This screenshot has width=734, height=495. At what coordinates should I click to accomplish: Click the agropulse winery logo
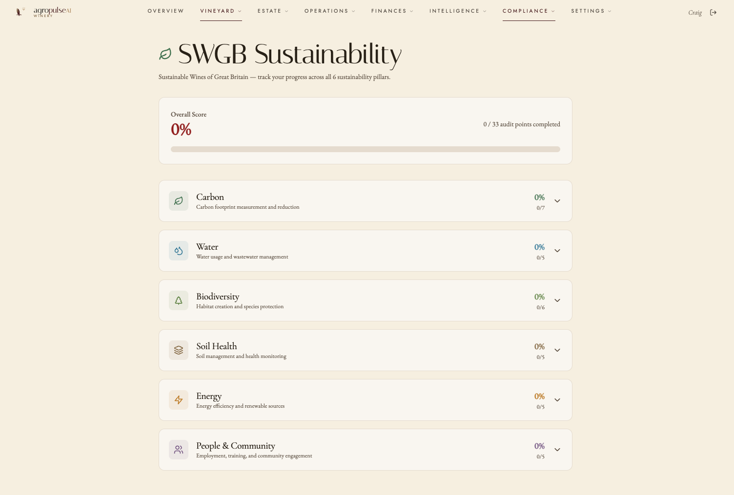pos(43,12)
